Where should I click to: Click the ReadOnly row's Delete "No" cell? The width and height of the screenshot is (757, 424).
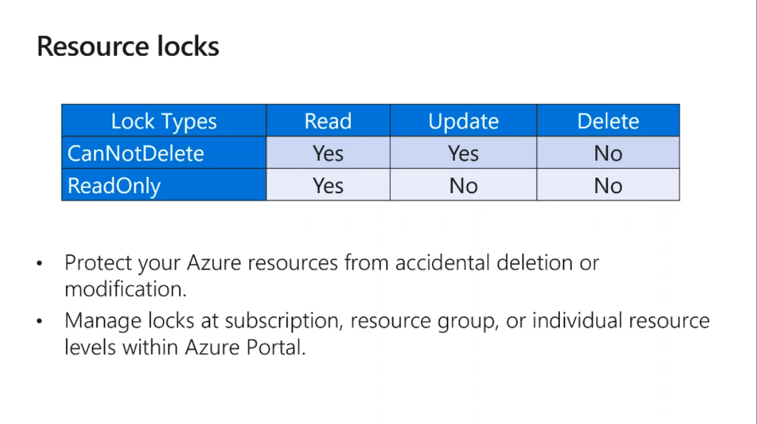click(608, 186)
